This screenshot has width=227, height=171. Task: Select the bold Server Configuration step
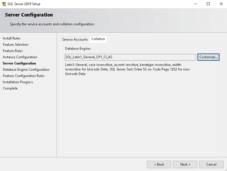19,63
